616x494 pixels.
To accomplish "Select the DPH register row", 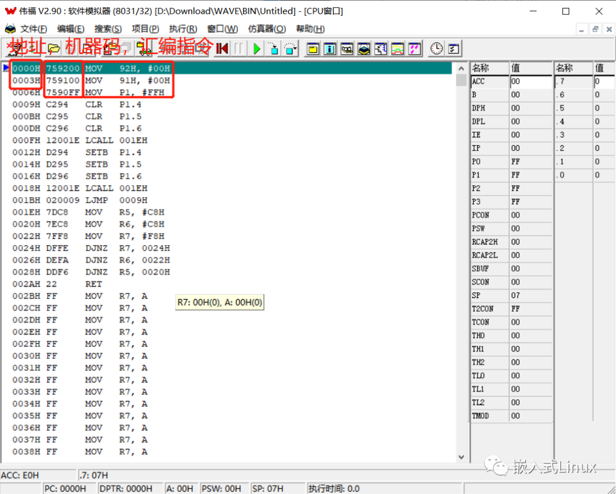I will tap(511, 108).
